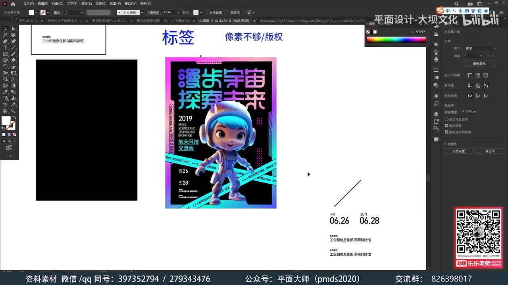Click 编辑画板 button
The width and height of the screenshot is (508, 285).
pos(479,63)
